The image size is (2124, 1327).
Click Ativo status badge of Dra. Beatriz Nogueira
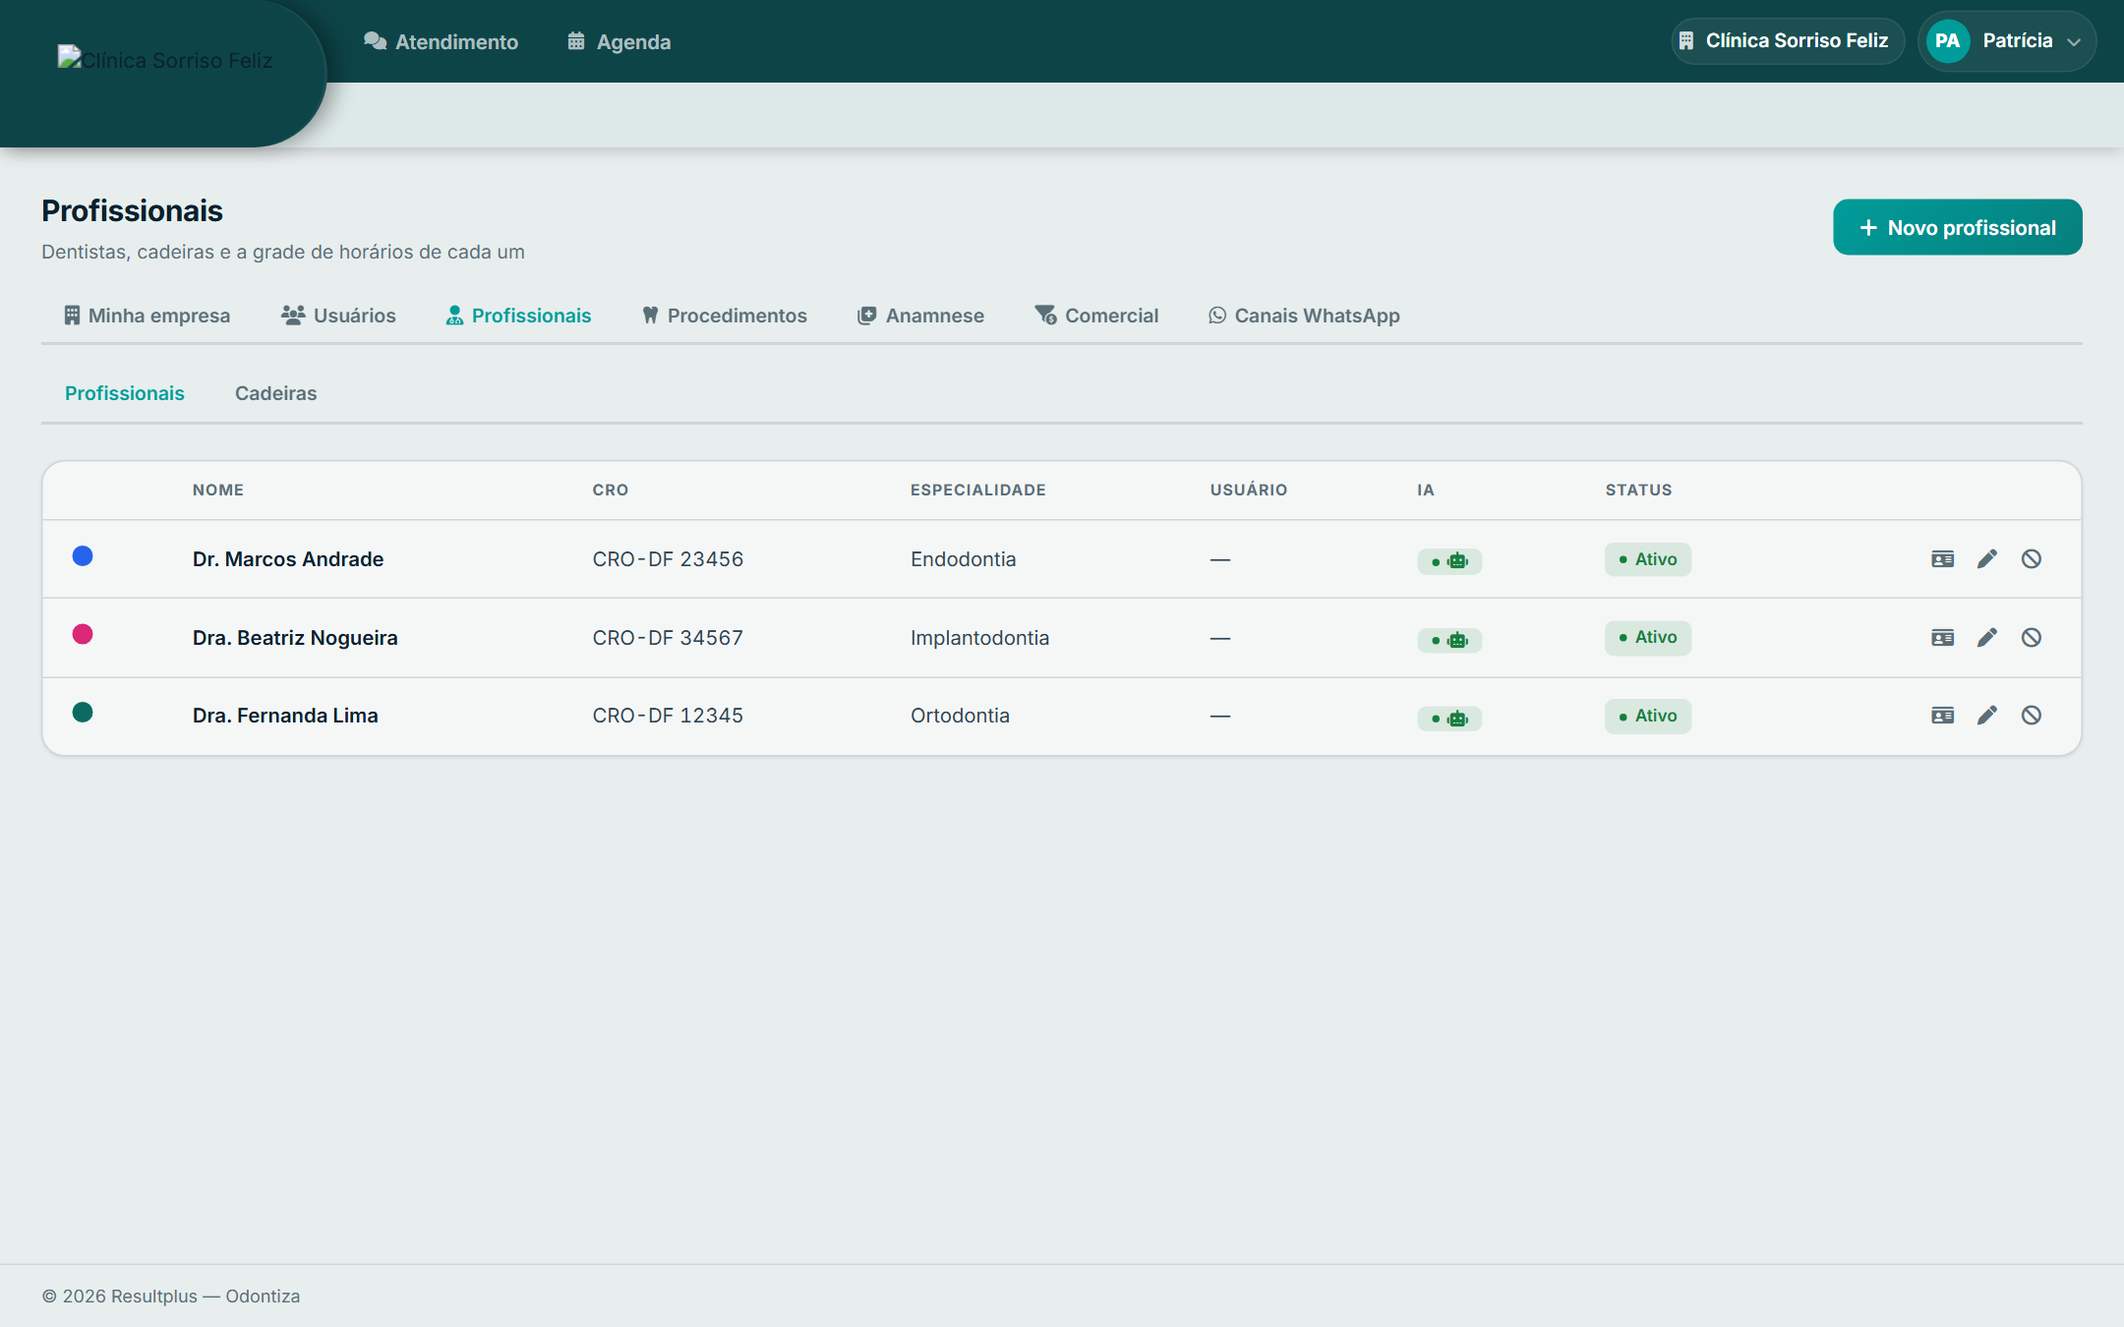[1648, 638]
